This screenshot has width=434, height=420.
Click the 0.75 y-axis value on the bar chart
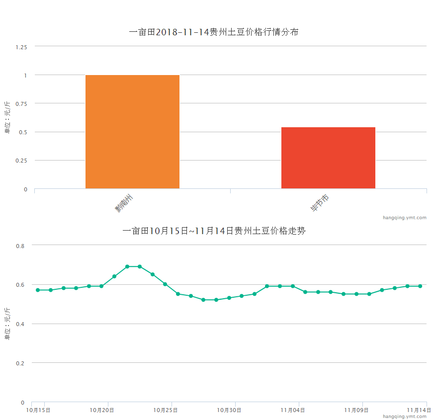click(x=21, y=104)
